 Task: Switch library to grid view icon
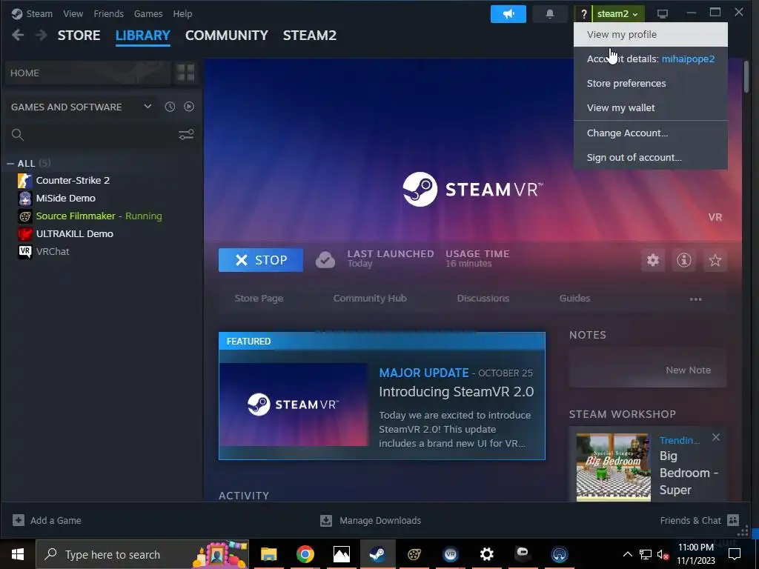[185, 73]
